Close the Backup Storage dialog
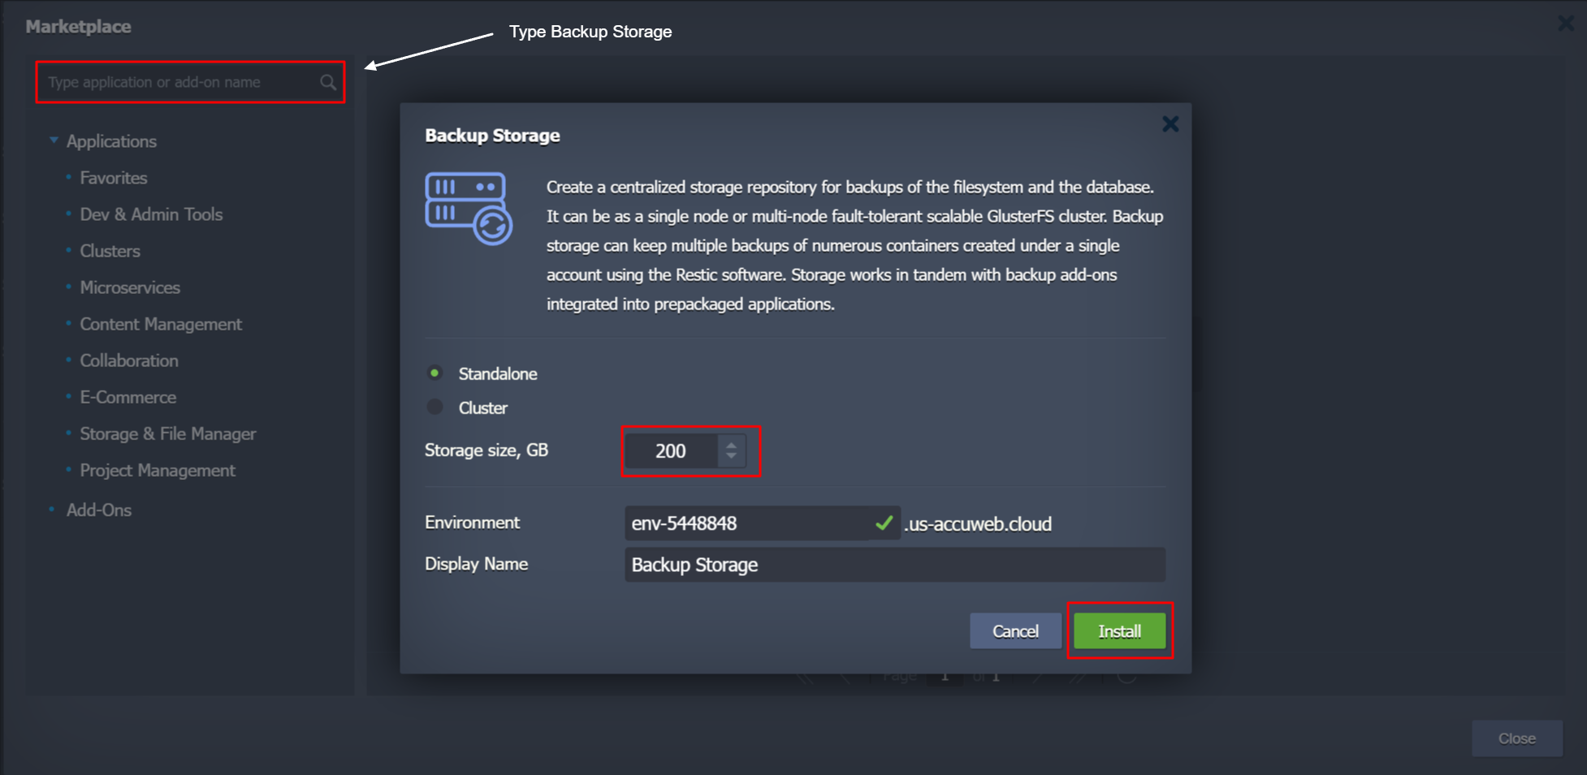The height and width of the screenshot is (775, 1587). (1170, 124)
